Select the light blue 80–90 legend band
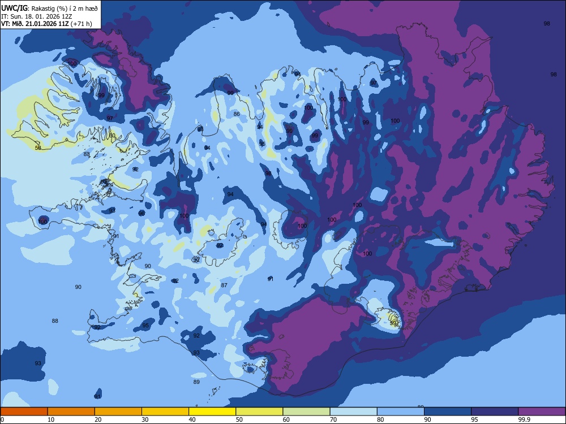Image resolution: width=566 pixels, height=424 pixels. tap(401, 412)
